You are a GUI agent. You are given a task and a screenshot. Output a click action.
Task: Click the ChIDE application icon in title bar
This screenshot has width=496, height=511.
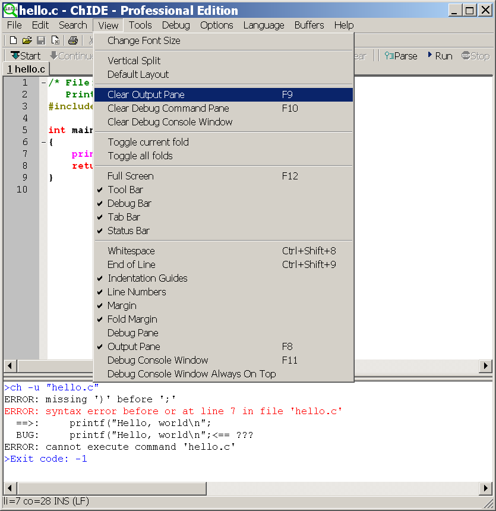click(x=10, y=10)
